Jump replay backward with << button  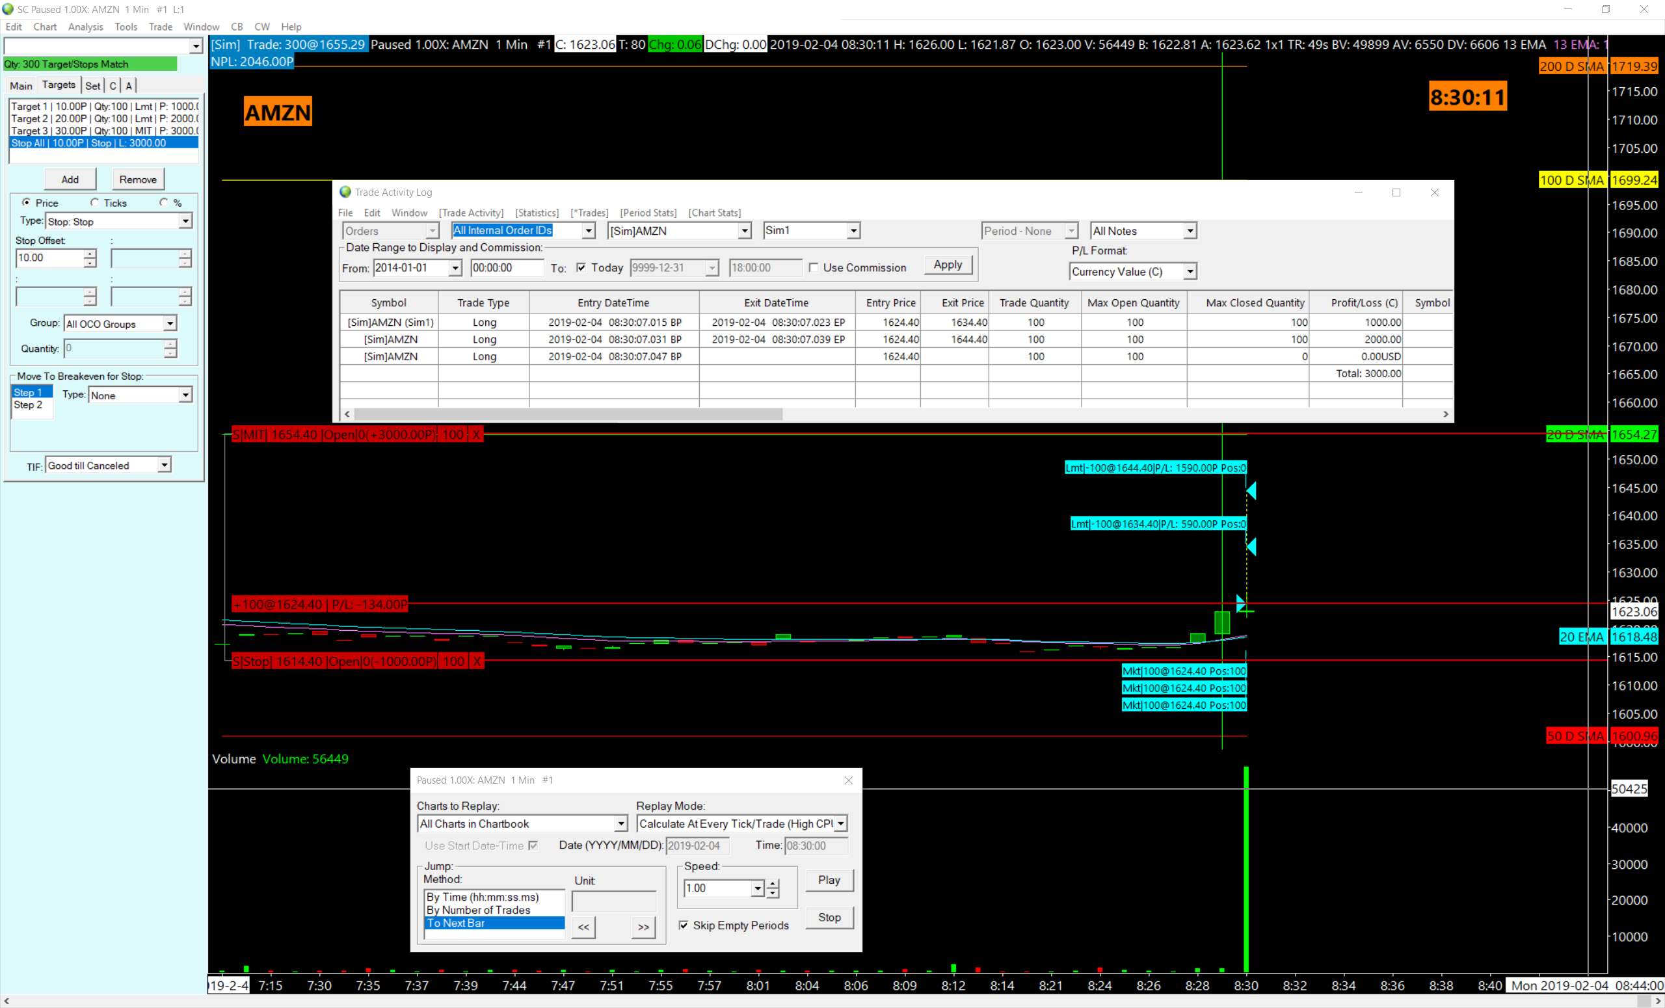click(x=583, y=927)
